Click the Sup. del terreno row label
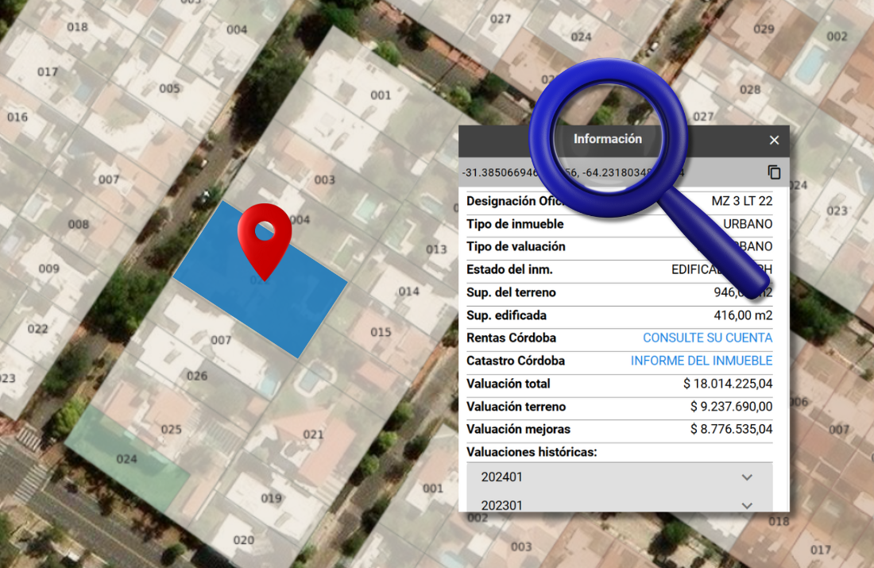874x568 pixels. tap(511, 292)
